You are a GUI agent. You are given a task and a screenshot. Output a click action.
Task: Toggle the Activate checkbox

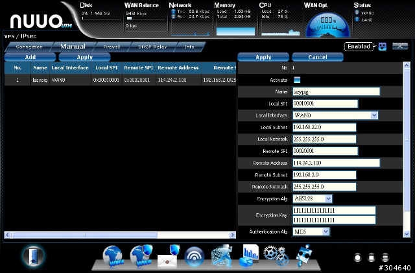tap(297, 80)
